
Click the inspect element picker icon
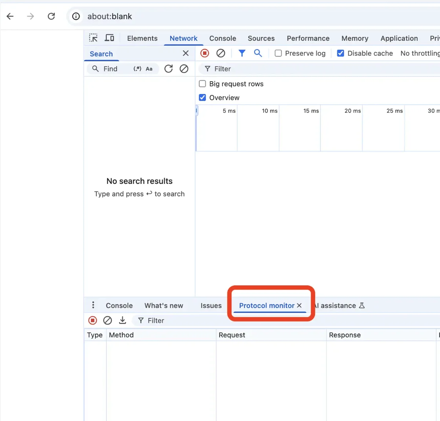click(x=93, y=38)
